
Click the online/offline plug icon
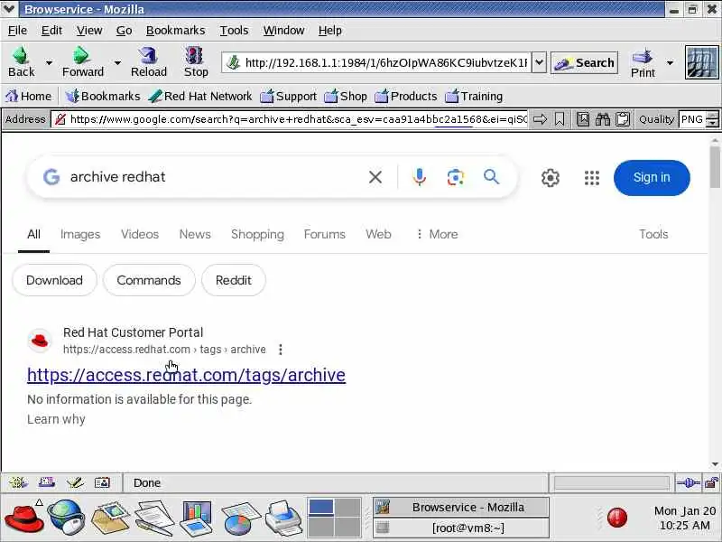pyautogui.click(x=688, y=482)
